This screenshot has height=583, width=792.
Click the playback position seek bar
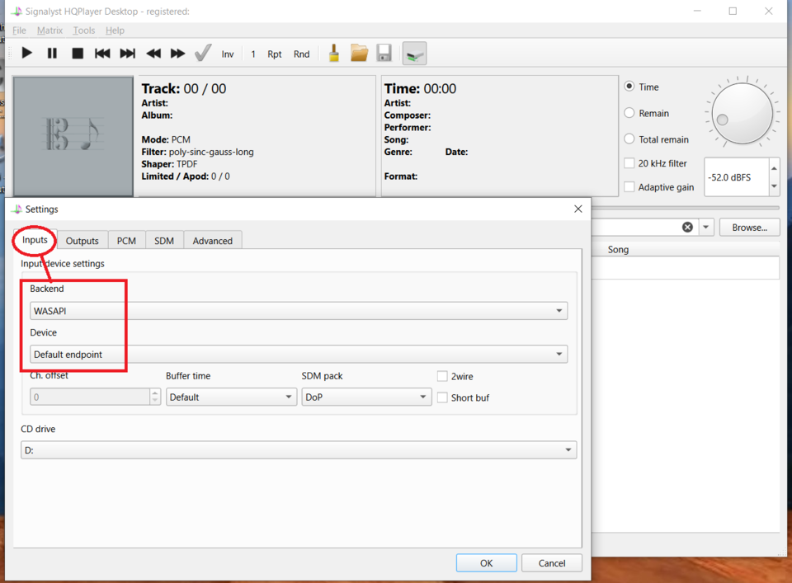(686, 208)
